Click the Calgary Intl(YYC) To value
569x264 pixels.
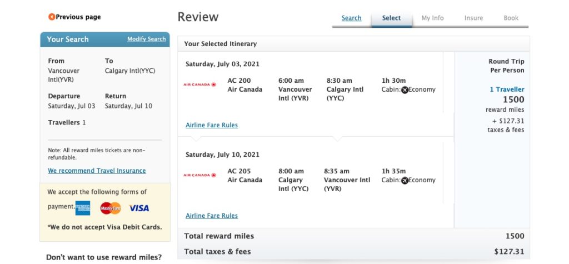tap(130, 71)
